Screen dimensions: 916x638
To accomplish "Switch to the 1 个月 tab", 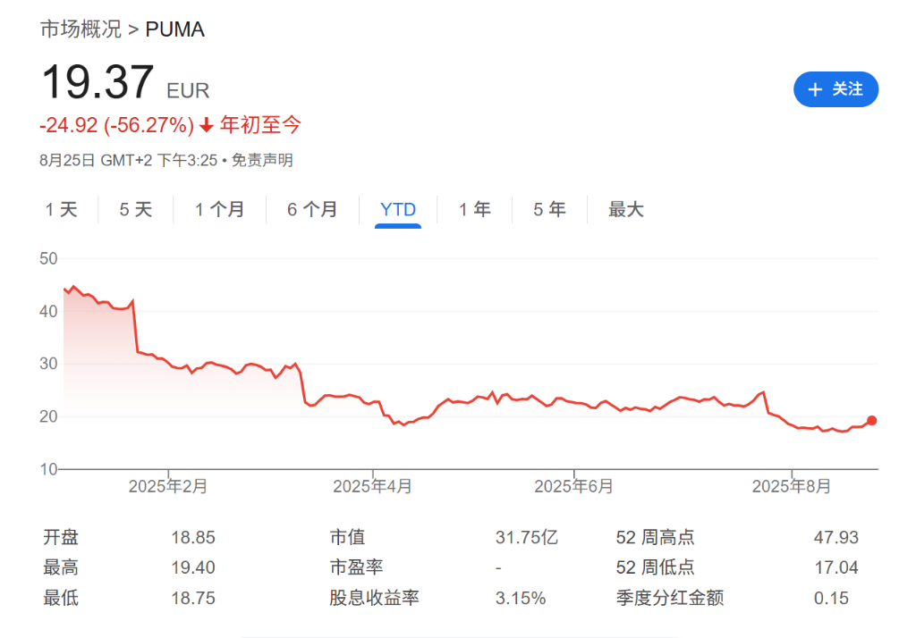I will (219, 210).
